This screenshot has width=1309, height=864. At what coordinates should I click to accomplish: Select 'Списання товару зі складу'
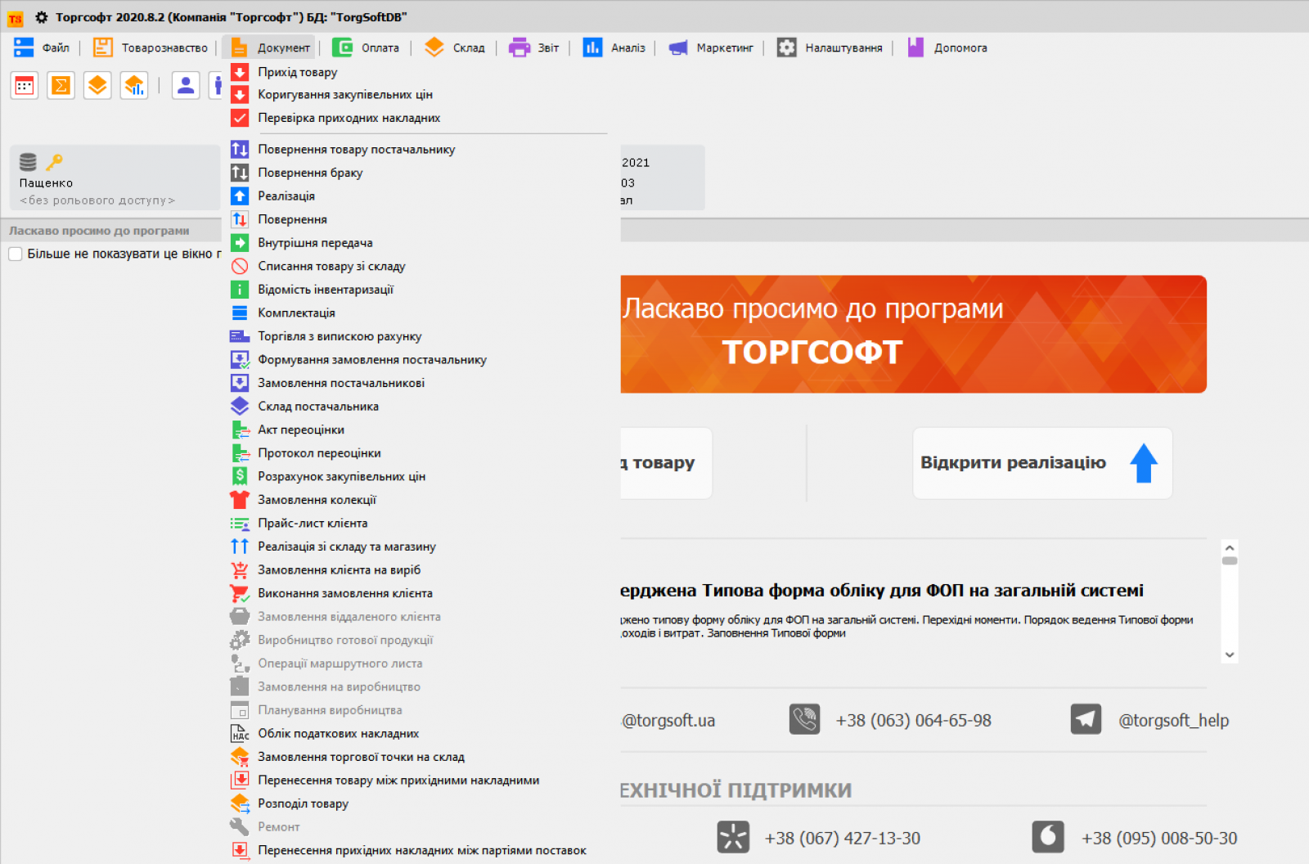point(331,266)
